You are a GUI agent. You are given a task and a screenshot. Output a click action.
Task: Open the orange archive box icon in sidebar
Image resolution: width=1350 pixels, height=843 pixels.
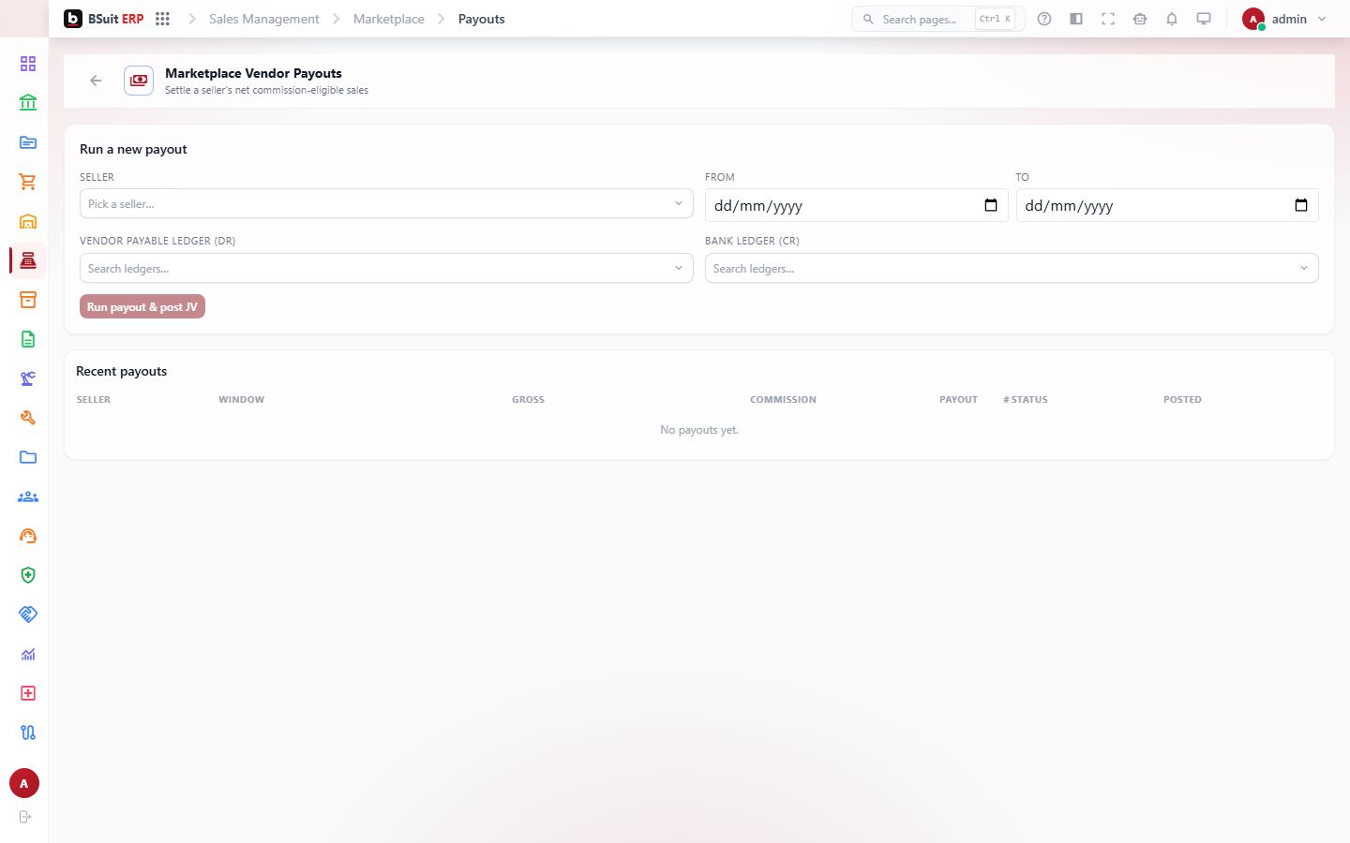(x=28, y=300)
